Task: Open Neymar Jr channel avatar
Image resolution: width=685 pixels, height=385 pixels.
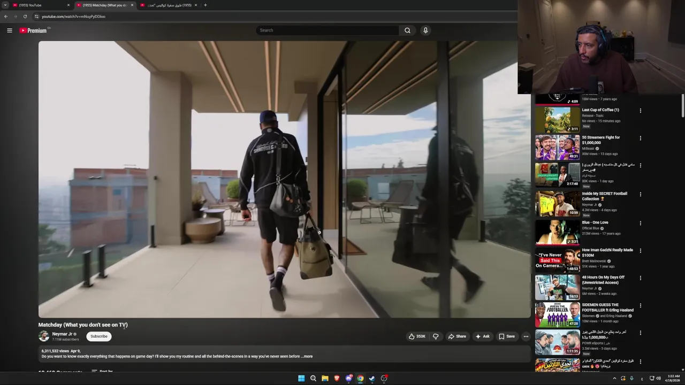Action: pos(44,336)
